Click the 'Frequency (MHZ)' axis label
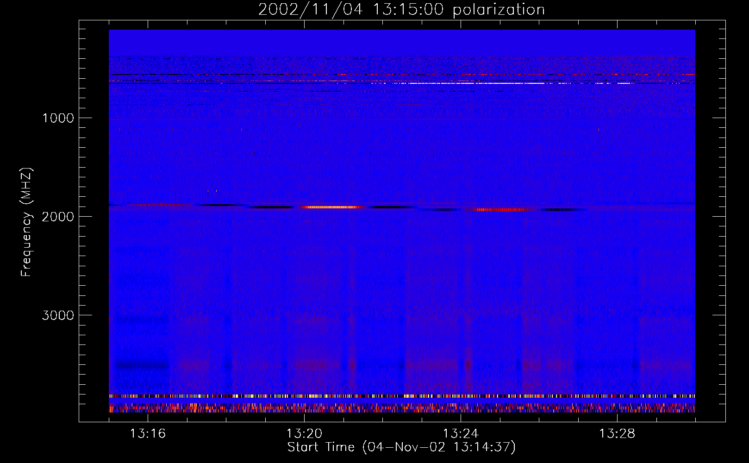 point(26,222)
